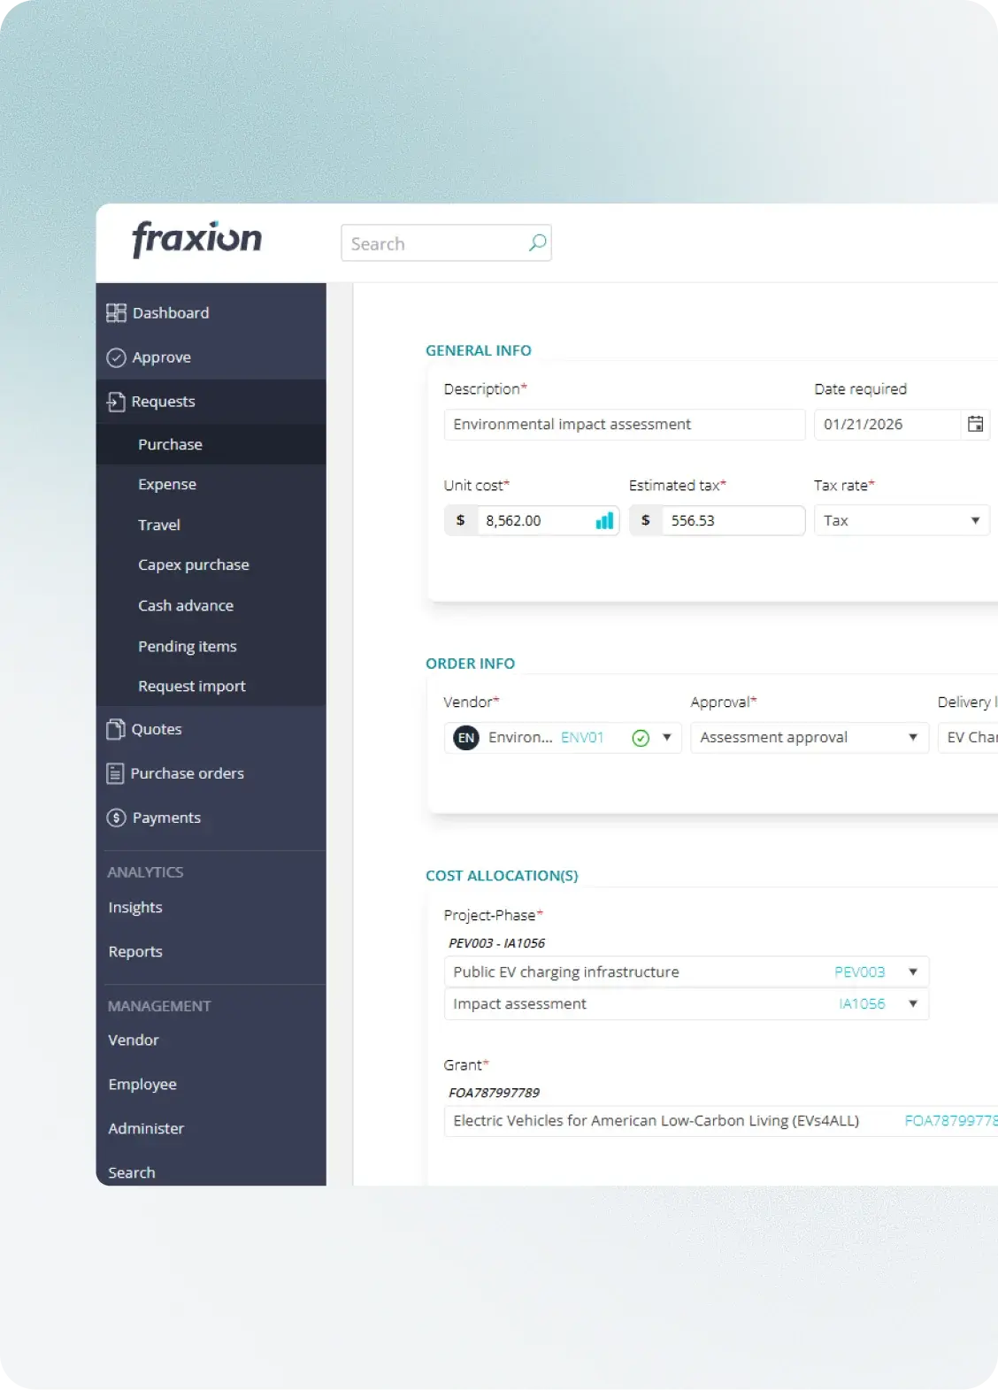This screenshot has height=1390, width=998.
Task: Open Vendor management
Action: pyautogui.click(x=134, y=1040)
